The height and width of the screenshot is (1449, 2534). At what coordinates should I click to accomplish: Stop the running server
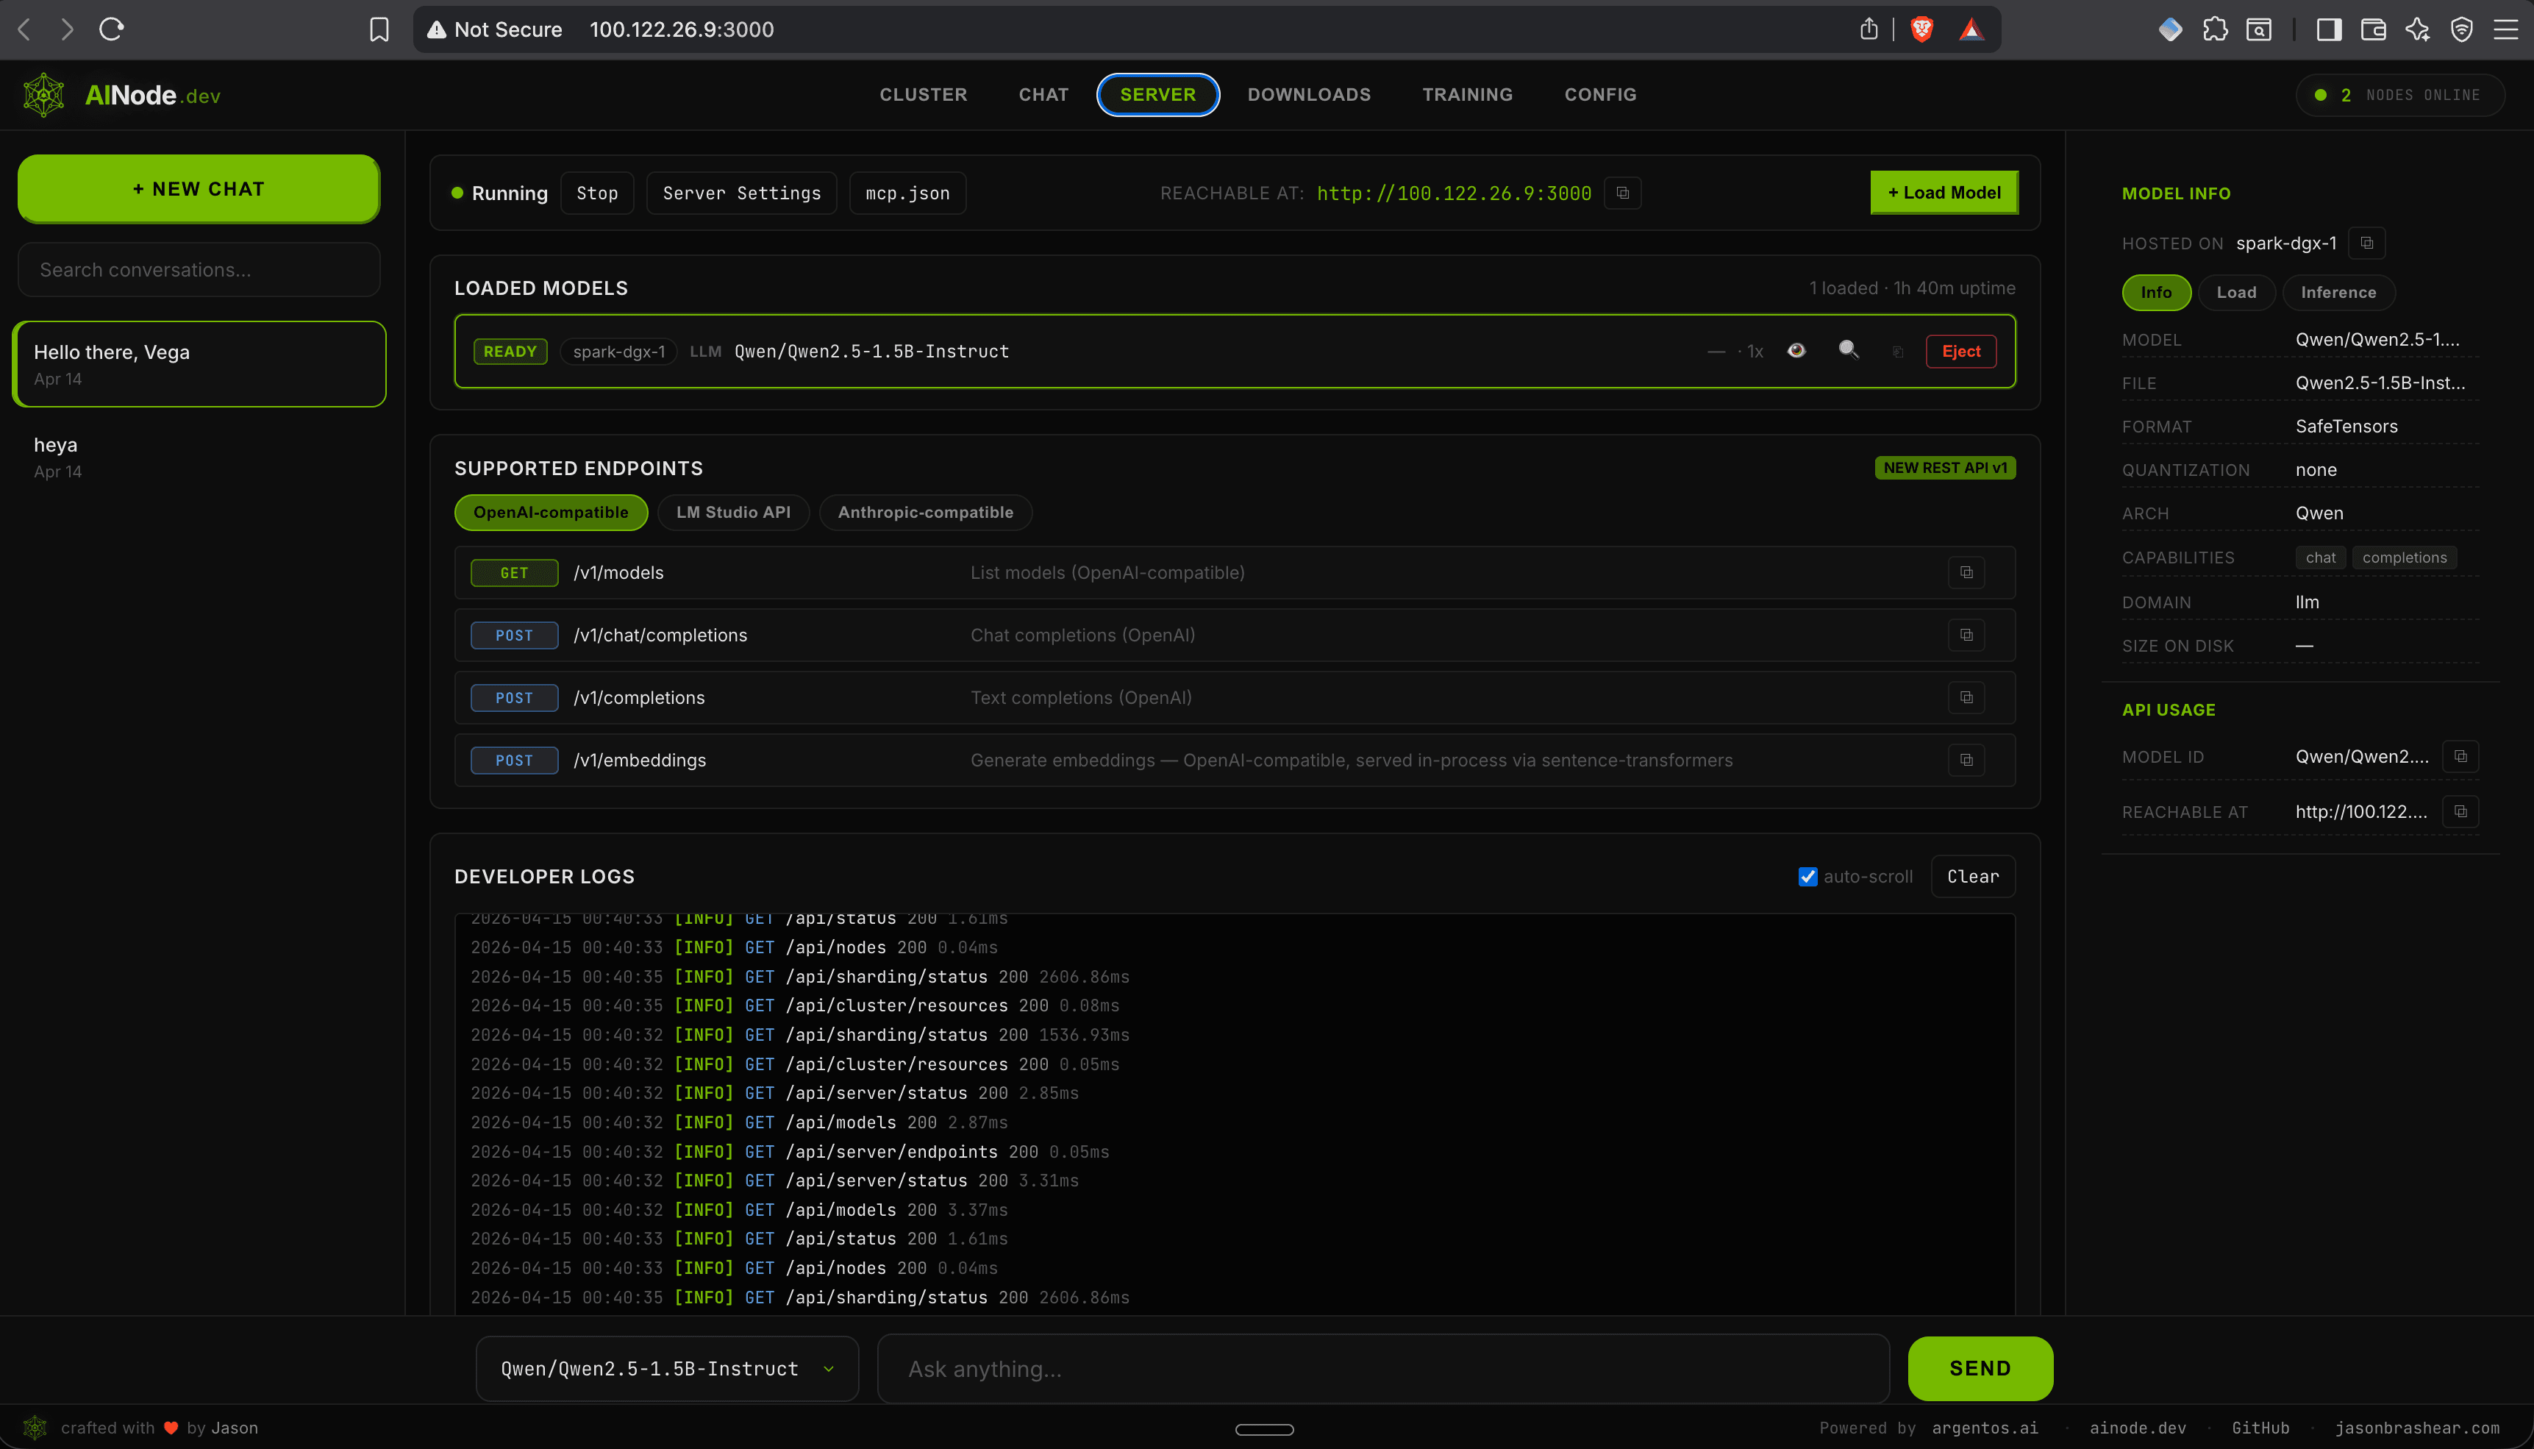597,193
